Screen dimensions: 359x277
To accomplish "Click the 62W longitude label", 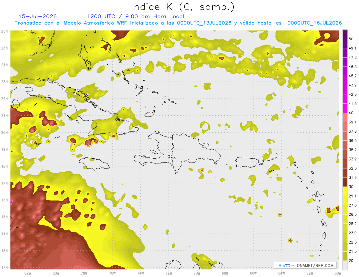I will tap(310, 273).
